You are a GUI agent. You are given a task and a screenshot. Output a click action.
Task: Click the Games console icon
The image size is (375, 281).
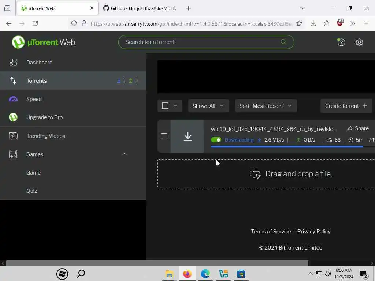point(13,154)
